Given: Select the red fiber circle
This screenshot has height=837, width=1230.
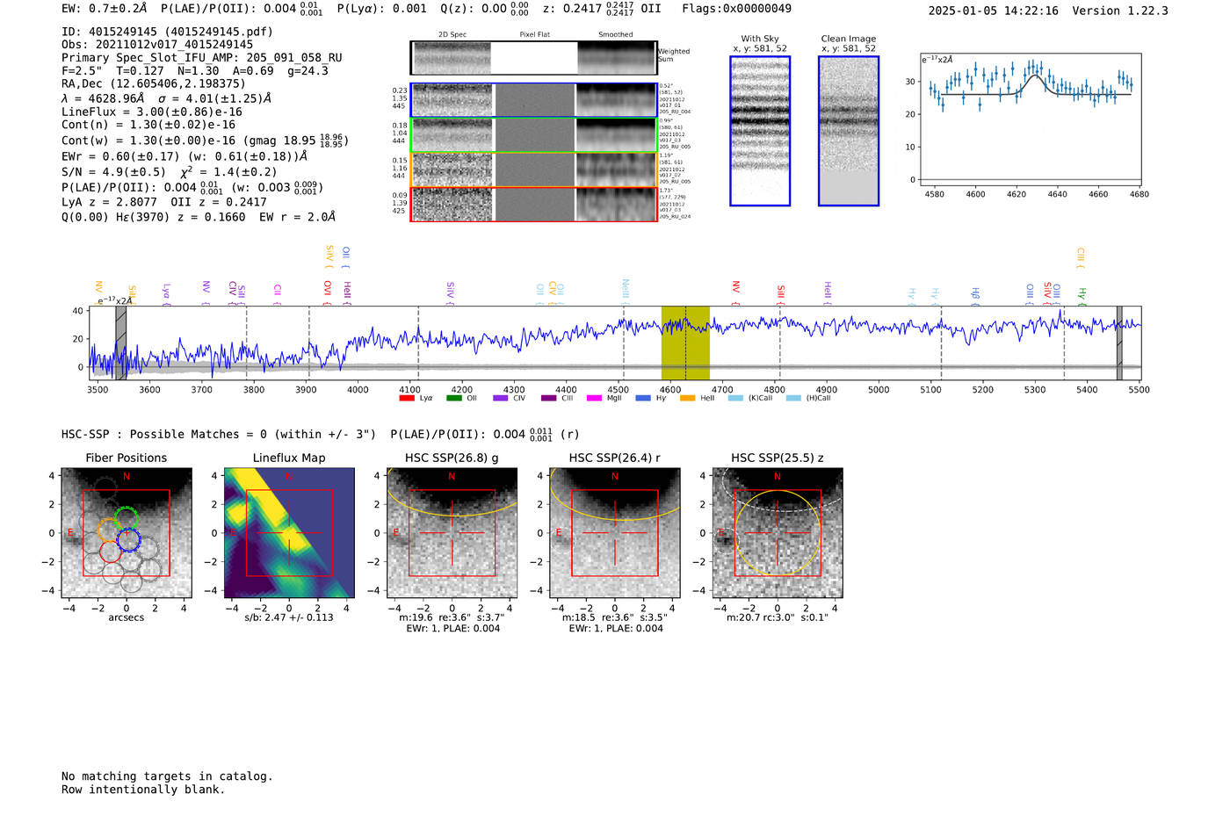Looking at the screenshot, I should [110, 552].
